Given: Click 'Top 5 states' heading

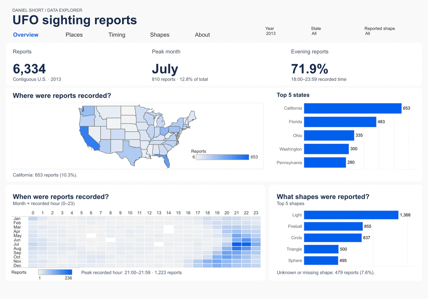Looking at the screenshot, I should [x=293, y=95].
